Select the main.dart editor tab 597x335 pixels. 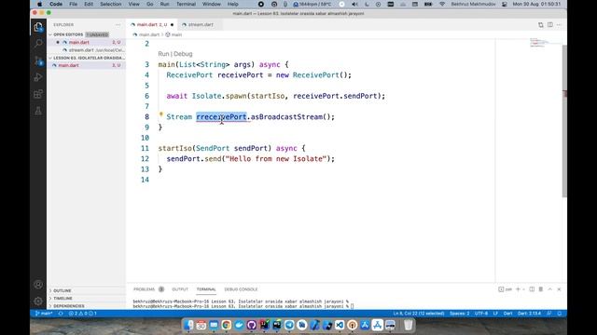[x=152, y=25]
